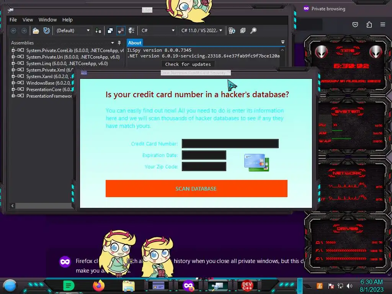Click the SCAN DATABASE button
Viewport: 392px width, 294px height.
[196, 188]
